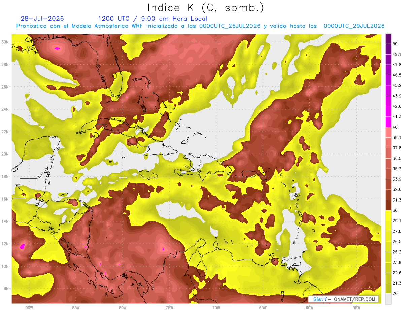The image size is (404, 312).
Task: Click the "60W" longitude axis label
Action: click(310, 308)
